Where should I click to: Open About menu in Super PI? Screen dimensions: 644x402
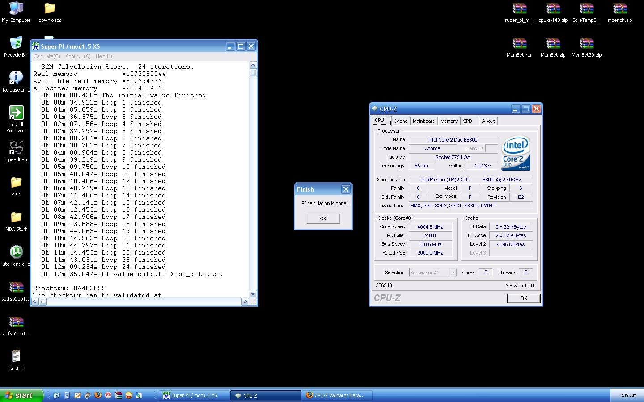(78, 56)
